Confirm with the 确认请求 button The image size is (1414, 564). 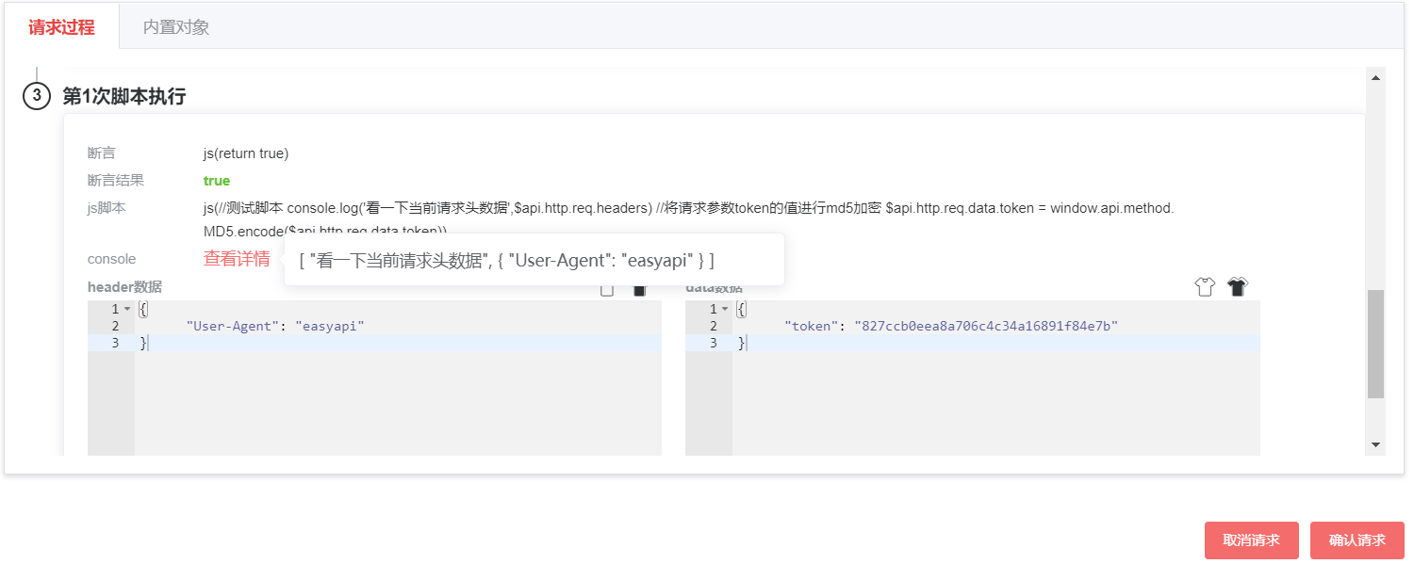click(1356, 540)
